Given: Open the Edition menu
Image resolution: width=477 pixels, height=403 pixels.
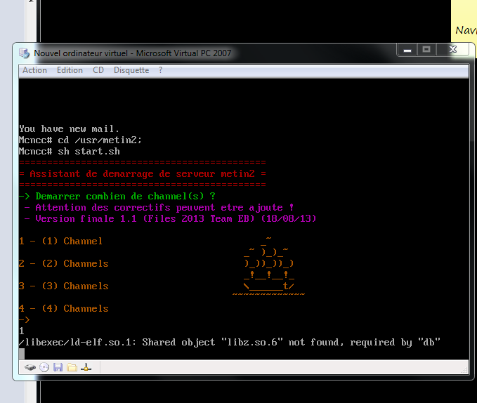Looking at the screenshot, I should click(70, 70).
